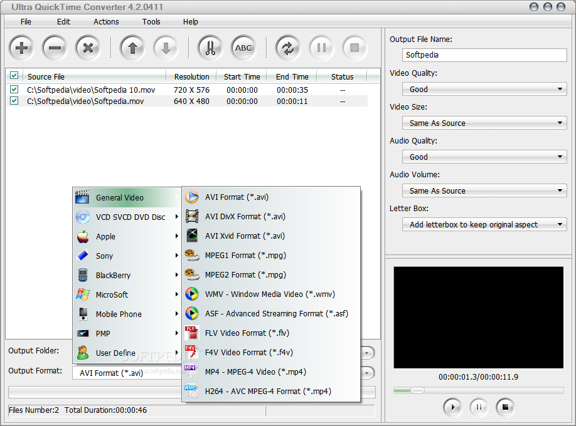This screenshot has height=426, width=576.
Task: Select F4V Video Format (*.f4v)
Action: (x=271, y=353)
